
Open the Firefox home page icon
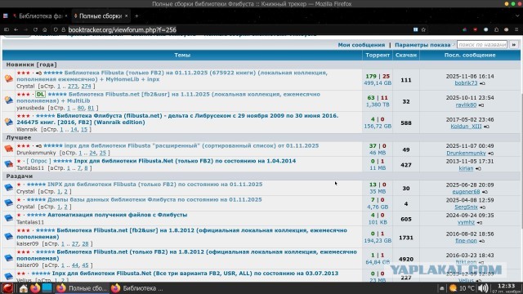(x=45, y=29)
